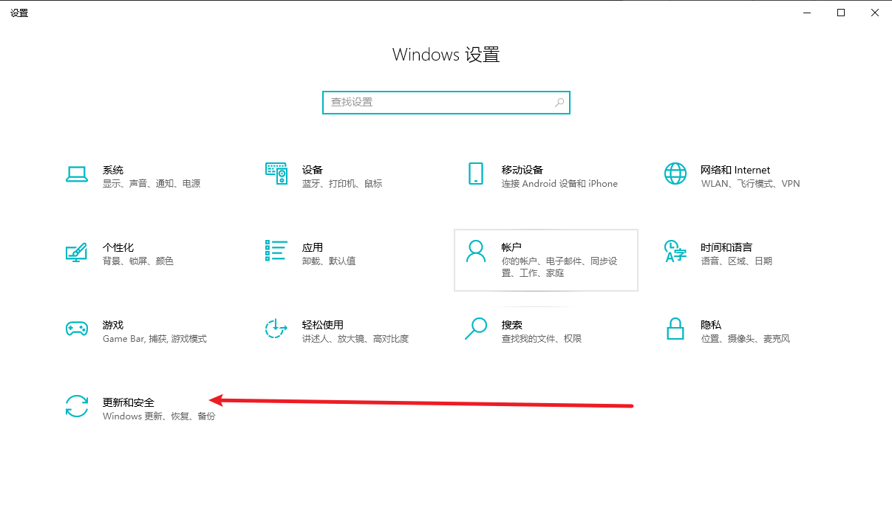Minimize the 设置 window
This screenshot has width=892, height=522.
[x=806, y=13]
